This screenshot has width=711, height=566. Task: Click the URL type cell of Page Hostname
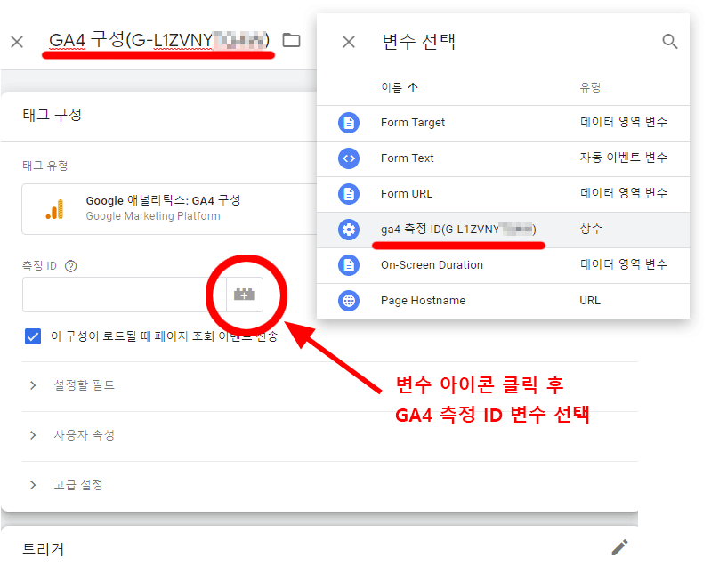590,301
